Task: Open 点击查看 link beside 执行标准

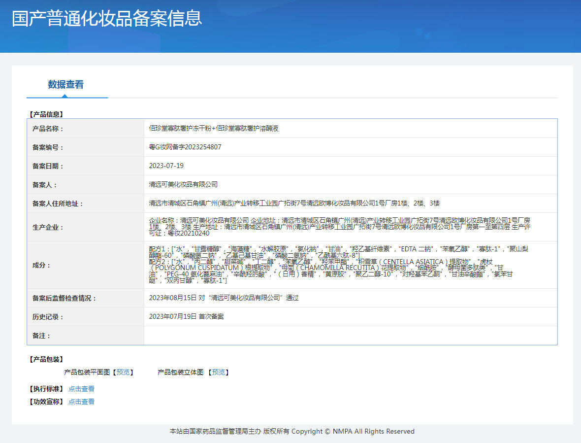Action: [81, 389]
